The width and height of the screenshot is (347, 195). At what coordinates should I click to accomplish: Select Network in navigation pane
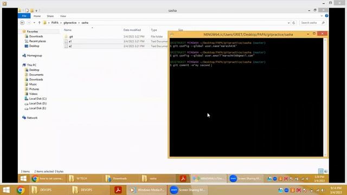[32, 118]
